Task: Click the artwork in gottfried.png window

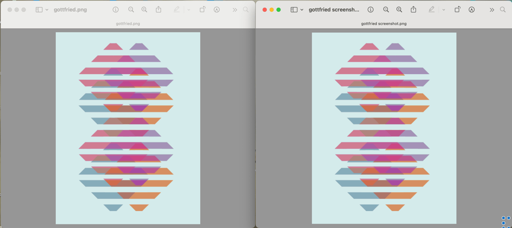Action: point(128,128)
